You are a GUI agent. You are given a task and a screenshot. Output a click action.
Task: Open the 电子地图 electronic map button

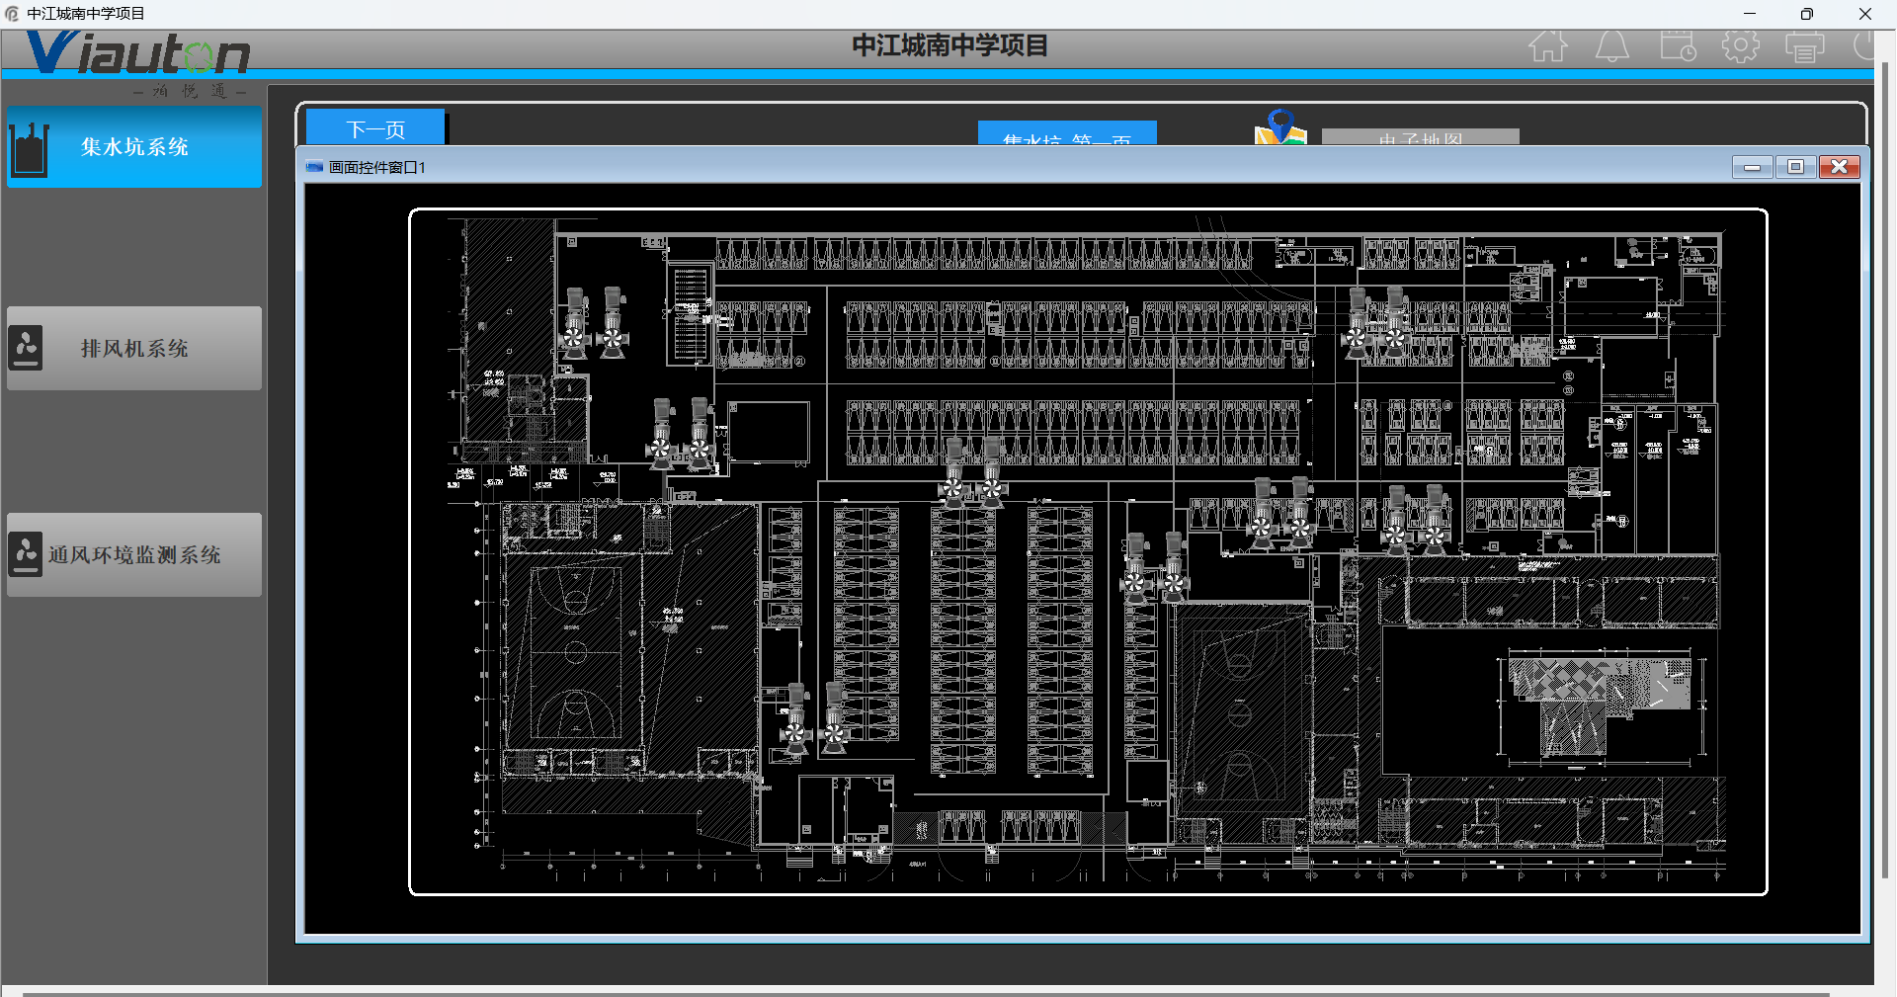(x=1421, y=137)
